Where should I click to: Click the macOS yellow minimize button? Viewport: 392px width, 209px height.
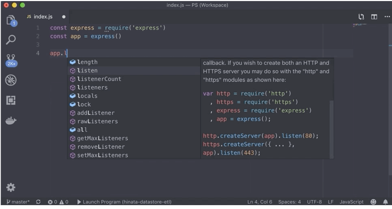(14, 5)
